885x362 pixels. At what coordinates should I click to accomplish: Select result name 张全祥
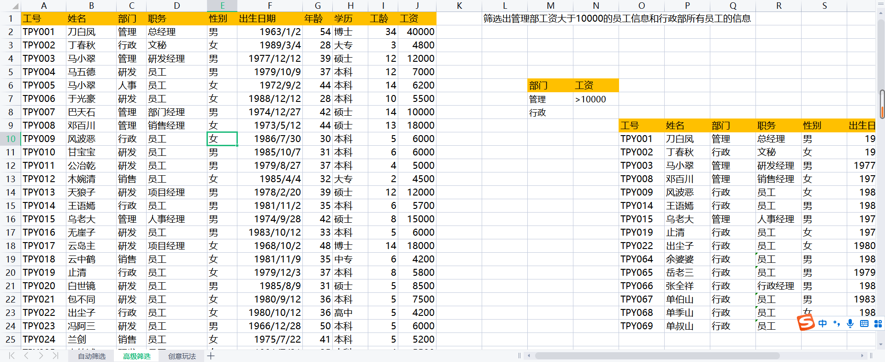687,286
